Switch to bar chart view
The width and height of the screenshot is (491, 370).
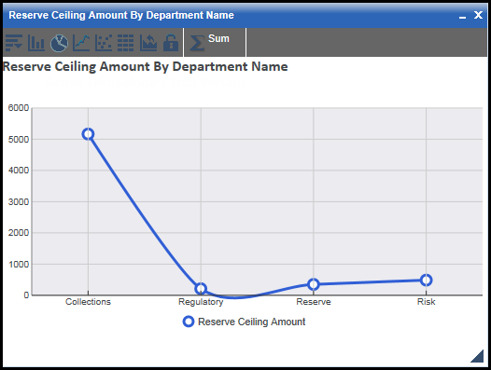point(36,43)
